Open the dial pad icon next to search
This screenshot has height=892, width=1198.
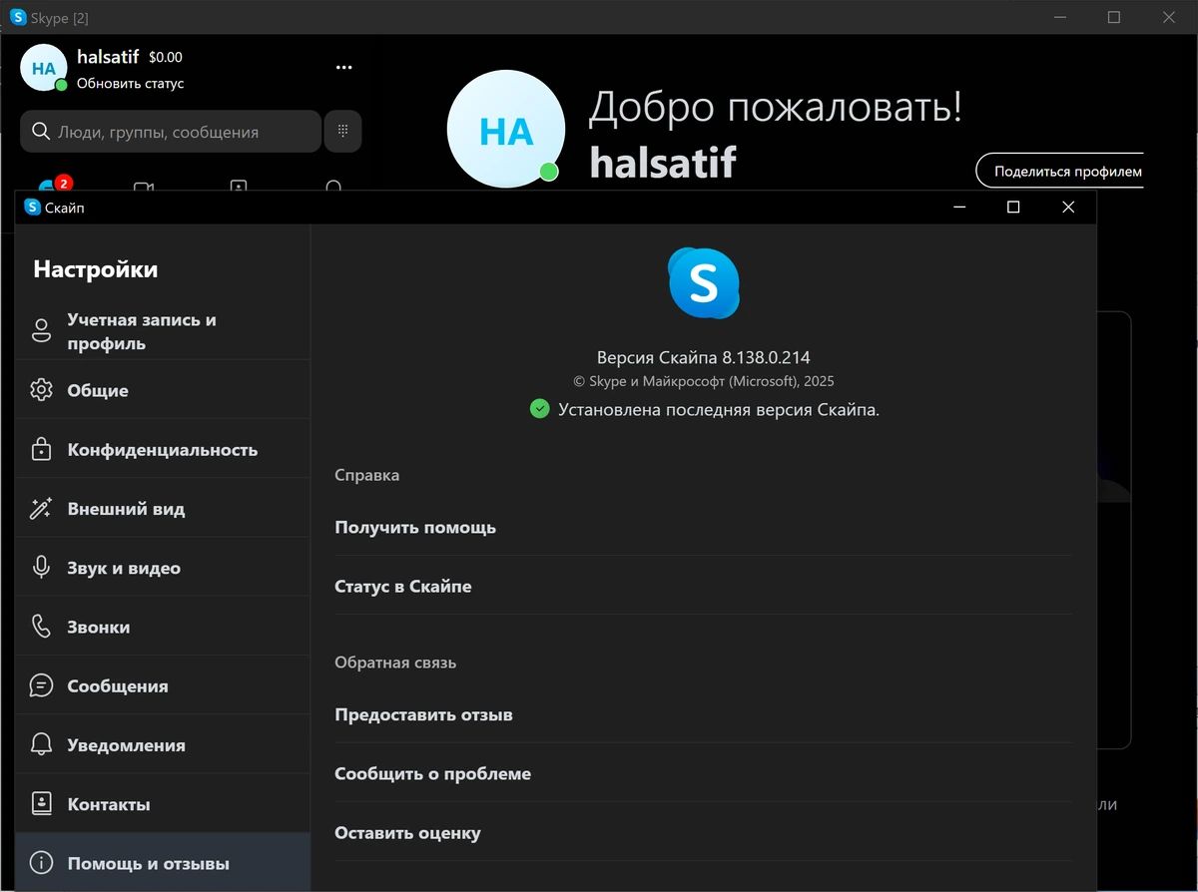click(x=342, y=131)
